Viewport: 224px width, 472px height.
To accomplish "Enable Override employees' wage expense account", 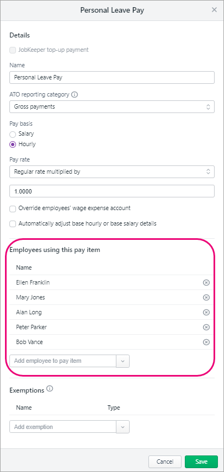I will click(13, 208).
